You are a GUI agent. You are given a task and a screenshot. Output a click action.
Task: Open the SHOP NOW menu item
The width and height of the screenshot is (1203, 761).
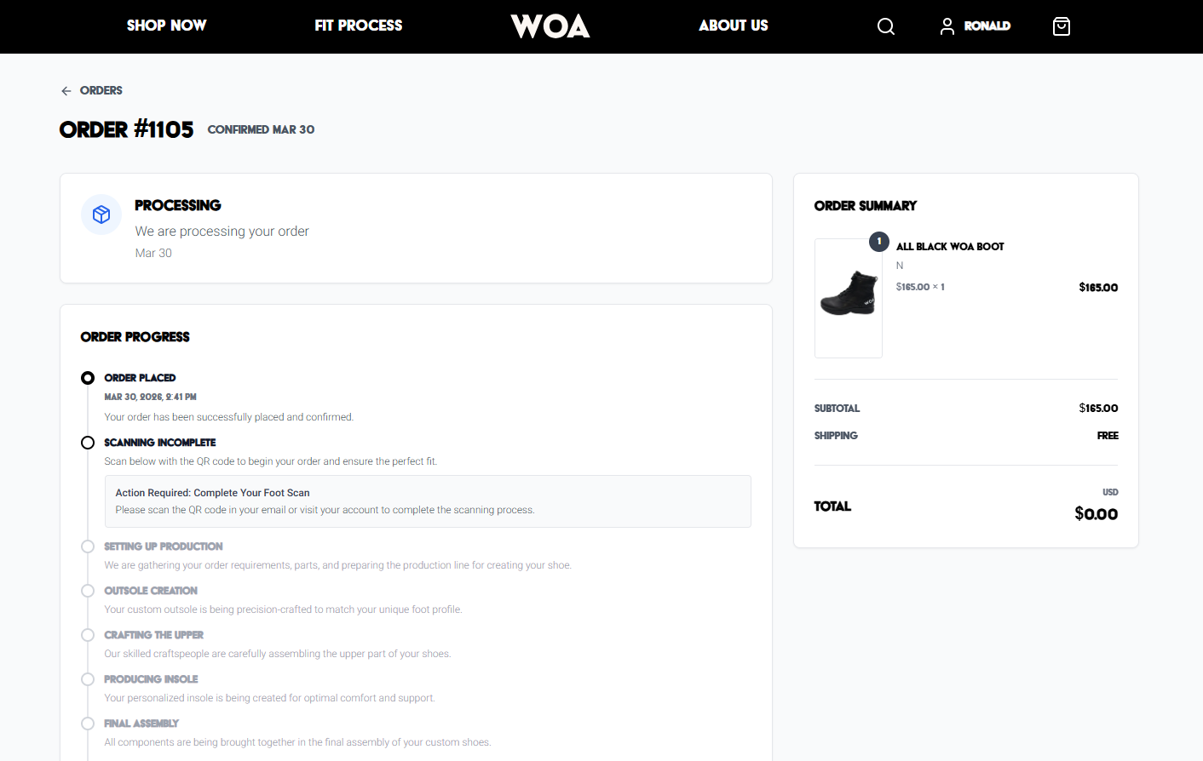point(166,26)
